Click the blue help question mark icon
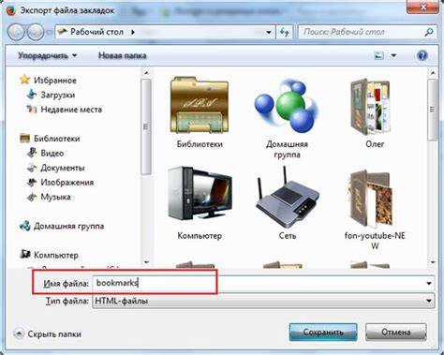The image size is (444, 355). pos(422,55)
